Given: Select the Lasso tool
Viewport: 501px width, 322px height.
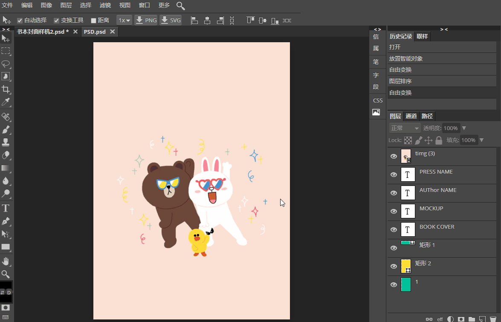Looking at the screenshot, I should (6, 64).
